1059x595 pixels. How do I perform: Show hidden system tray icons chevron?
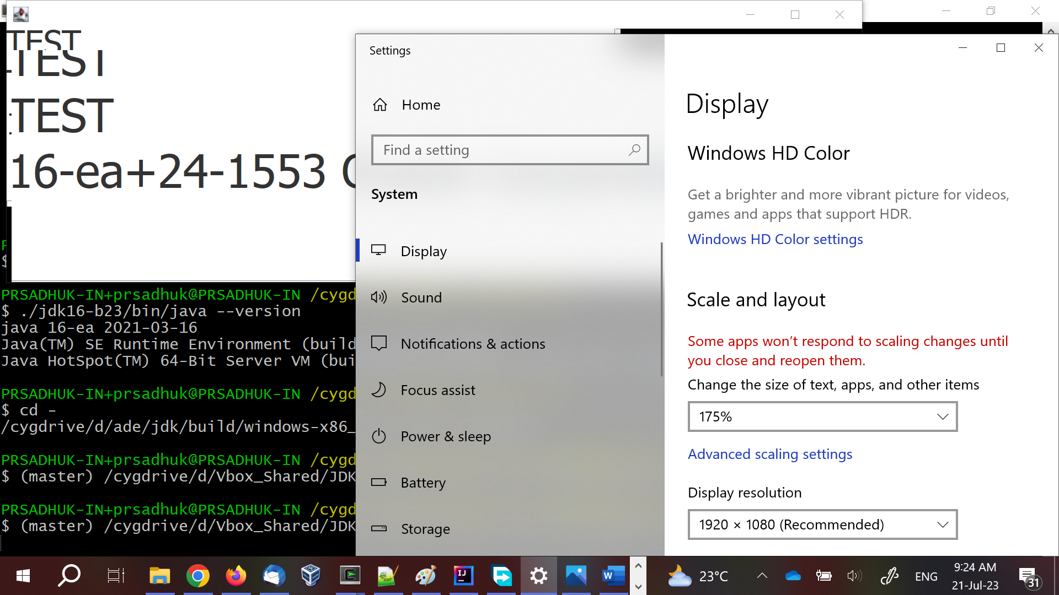762,576
